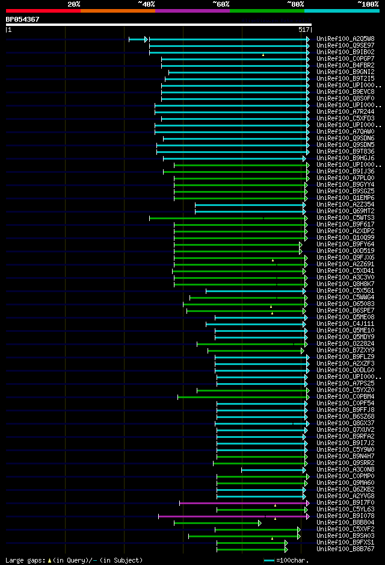The image size is (385, 565).
Task: Select the UniRef100_Q9SRR2 label
Action: tap(345, 463)
